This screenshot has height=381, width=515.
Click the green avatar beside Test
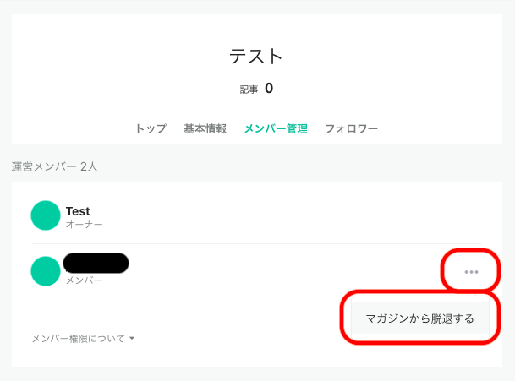click(x=46, y=215)
